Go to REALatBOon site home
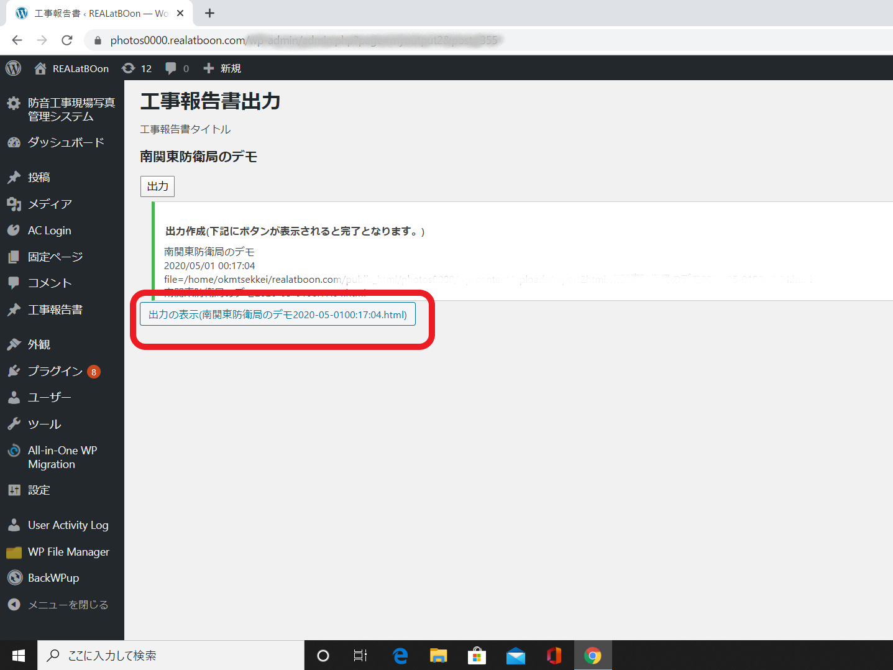The image size is (893, 670). (71, 68)
